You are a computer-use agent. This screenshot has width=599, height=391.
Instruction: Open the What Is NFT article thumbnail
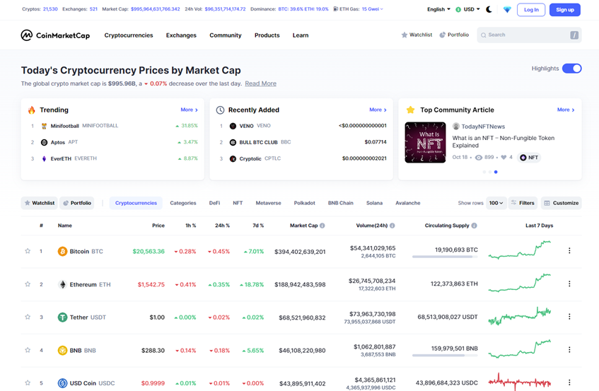tap(425, 142)
